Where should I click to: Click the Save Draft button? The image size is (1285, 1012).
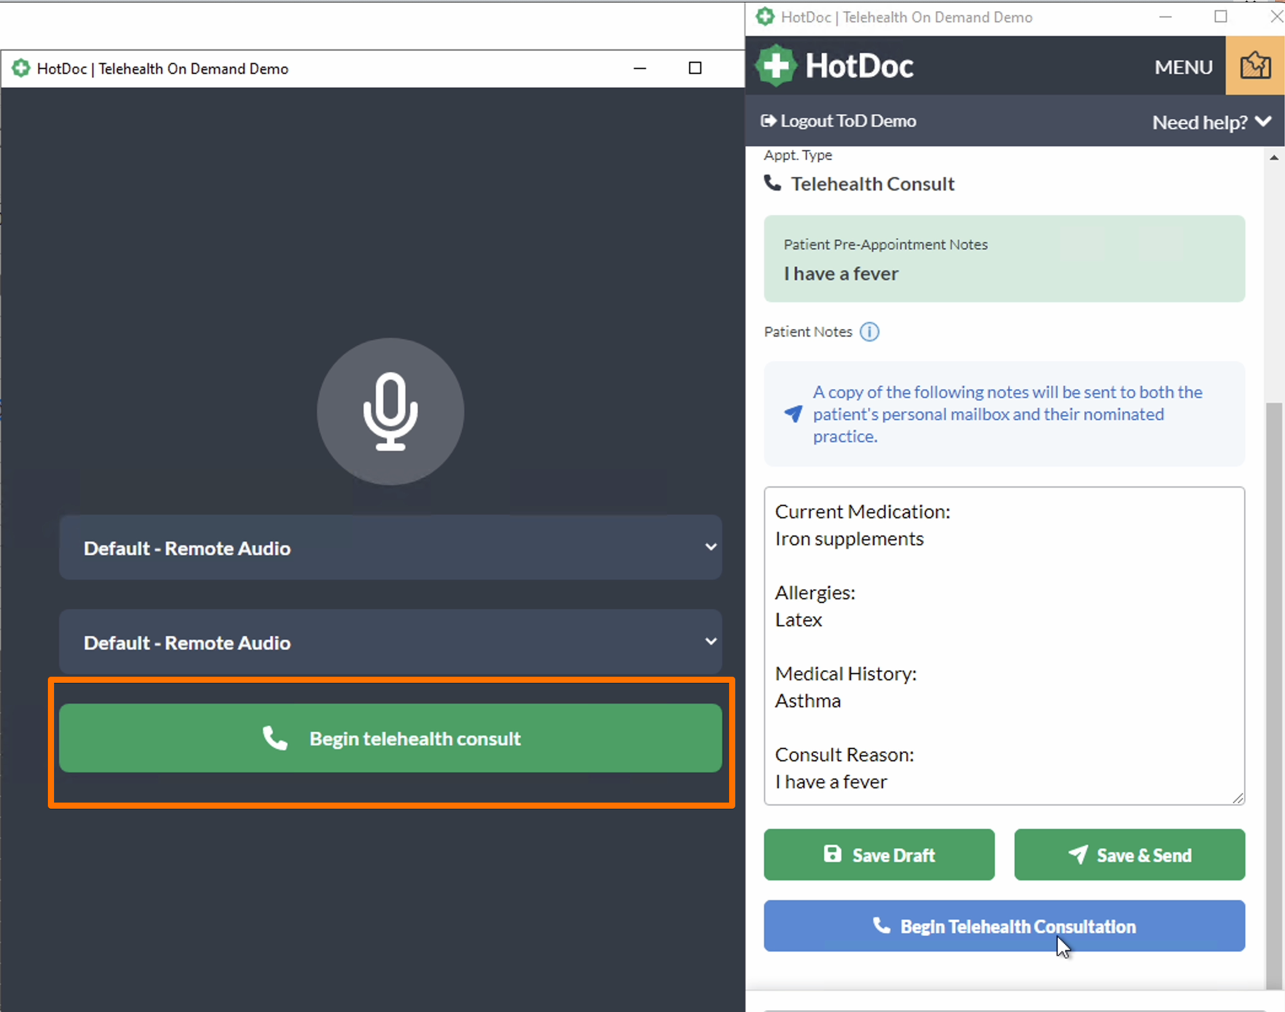[x=879, y=855]
